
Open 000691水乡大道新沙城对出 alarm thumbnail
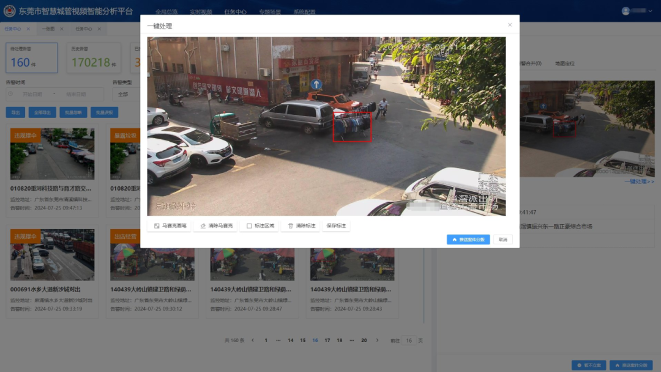(52, 255)
